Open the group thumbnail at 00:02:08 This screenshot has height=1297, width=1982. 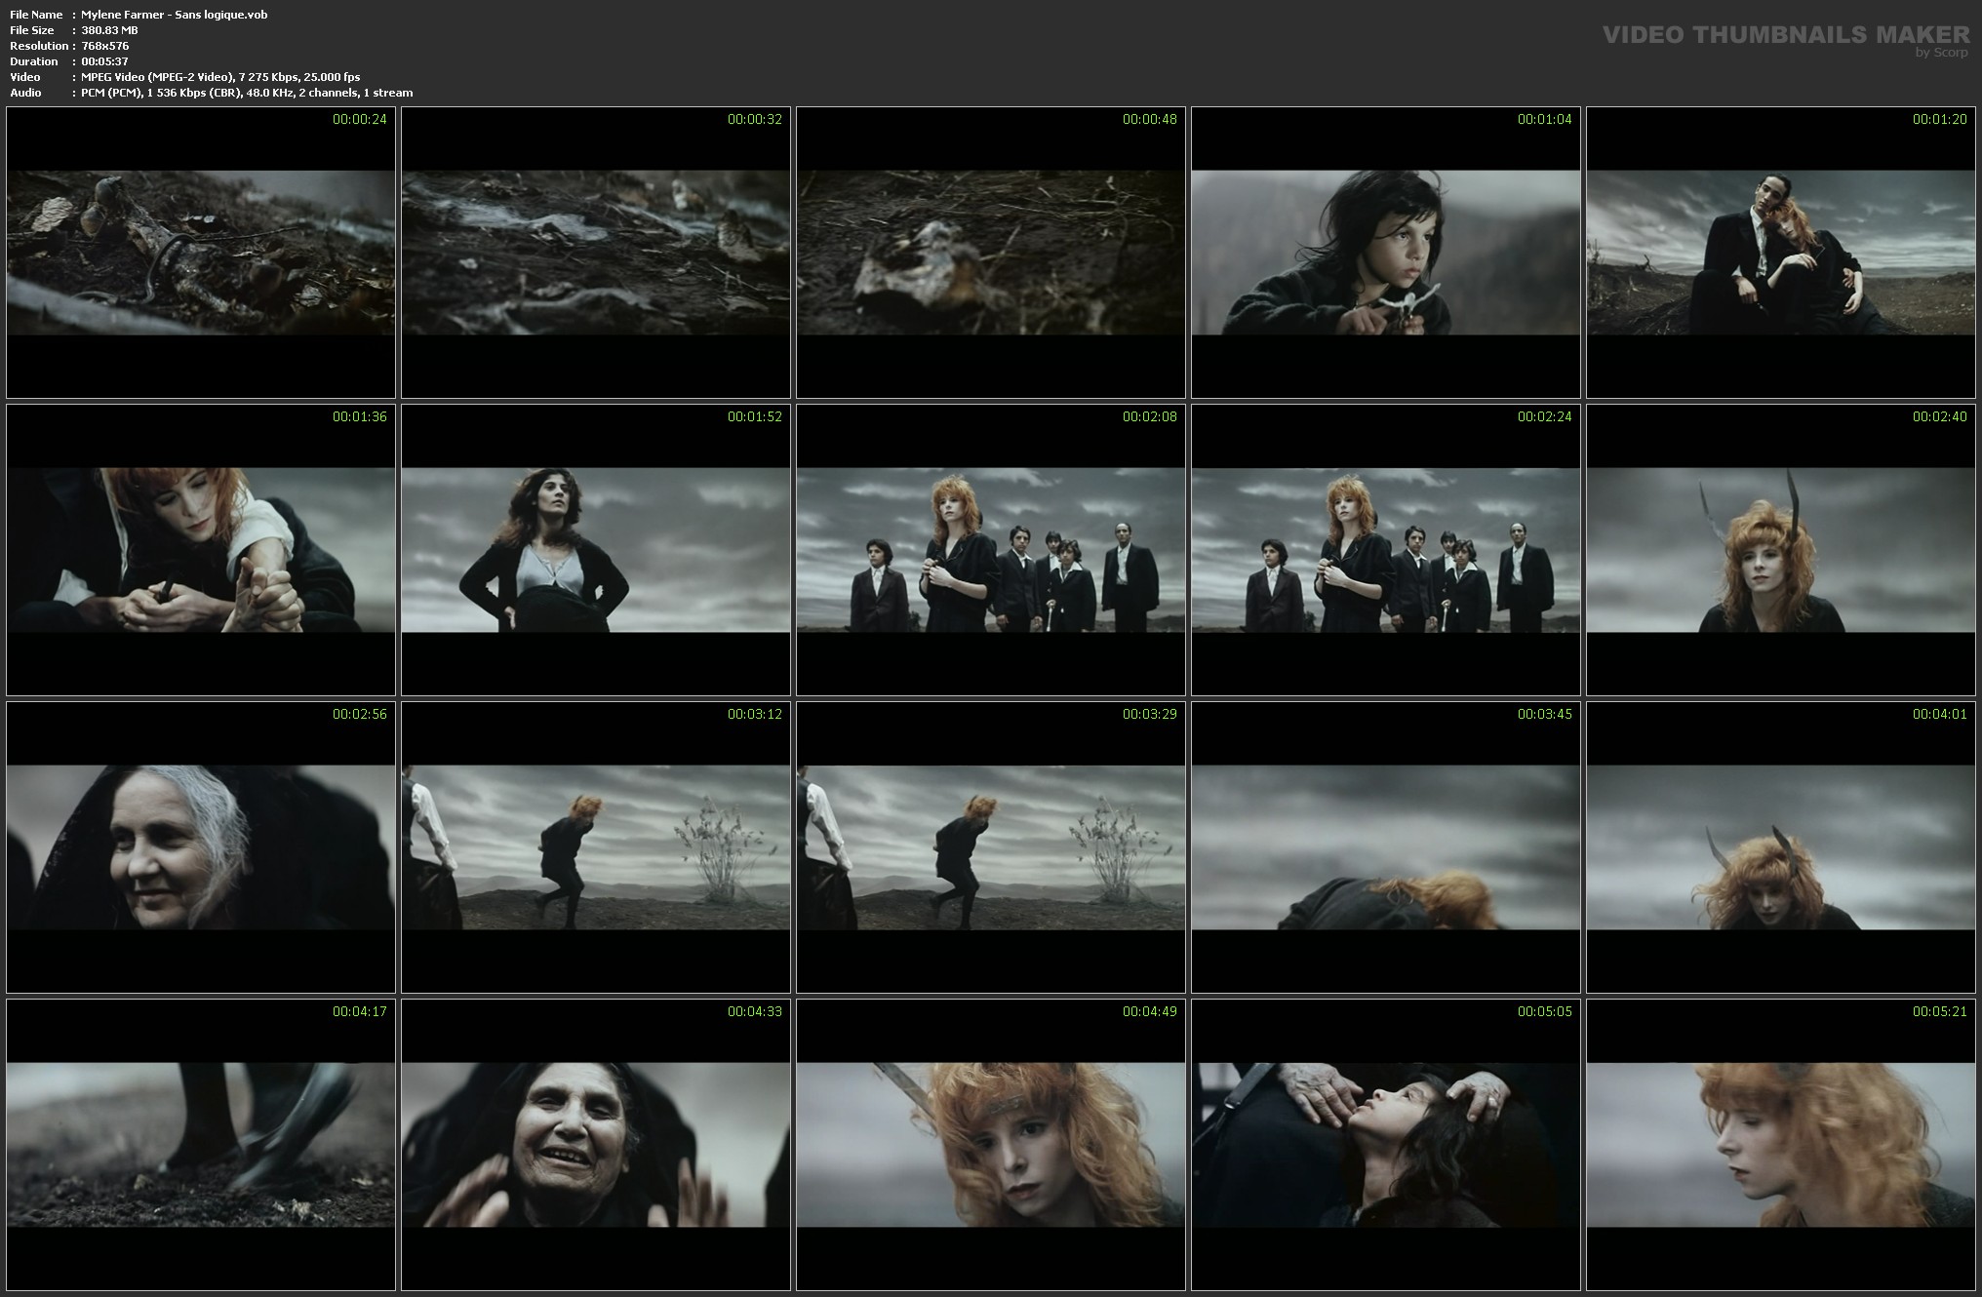point(991,550)
